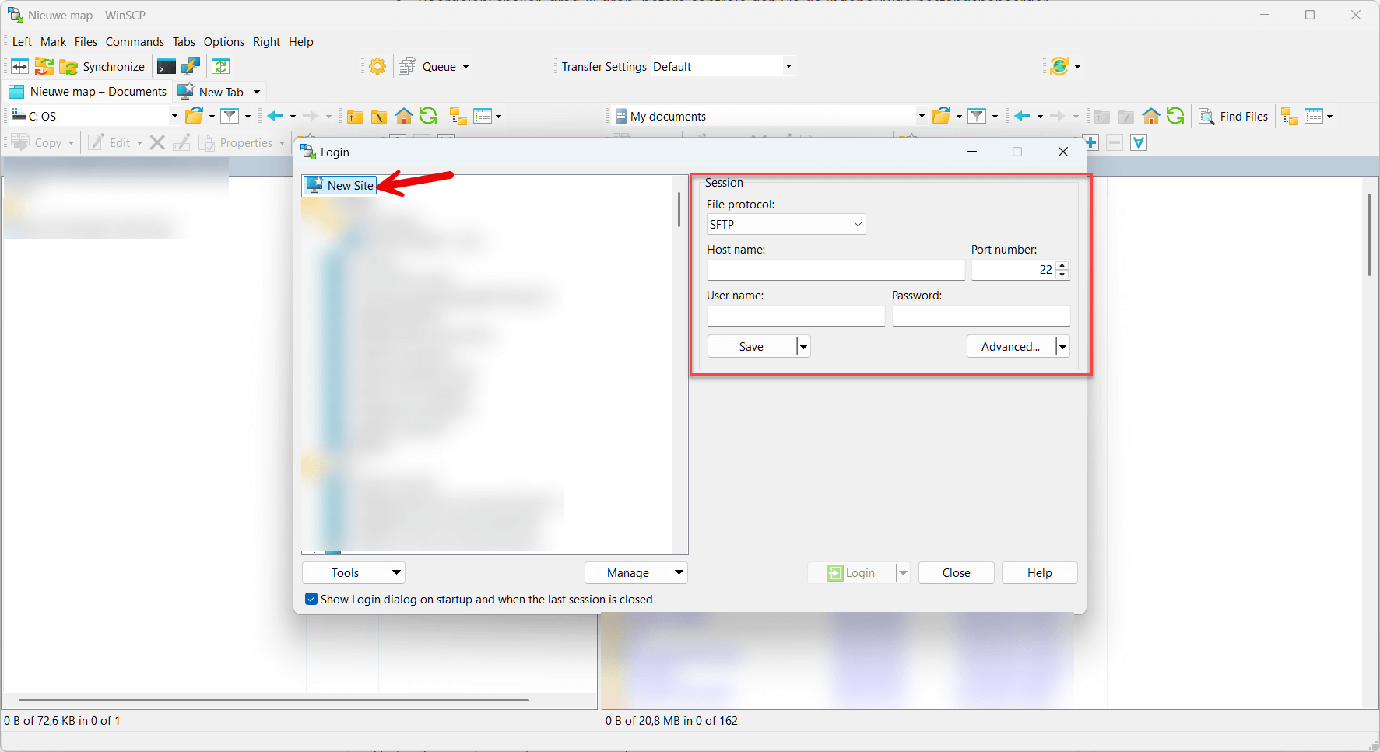The height and width of the screenshot is (752, 1380).
Task: Click the green refresh icon on toolbar
Action: coord(220,66)
